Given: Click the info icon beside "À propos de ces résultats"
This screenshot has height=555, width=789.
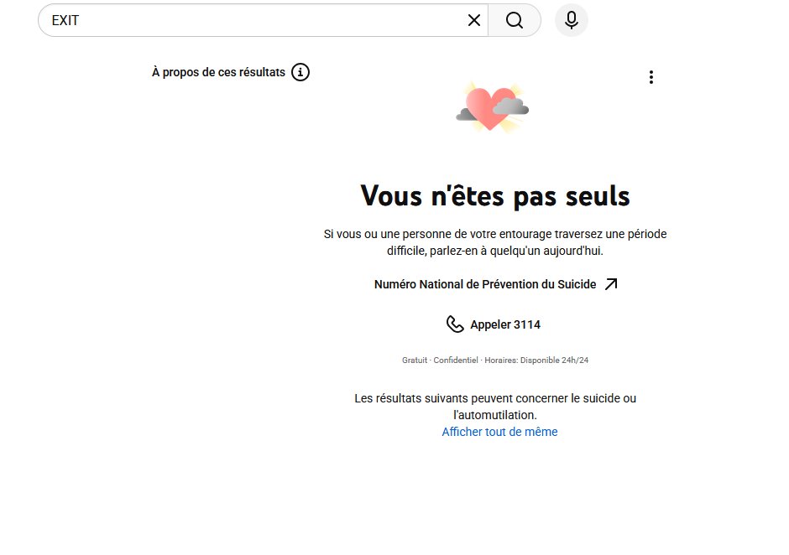Looking at the screenshot, I should coord(300,72).
